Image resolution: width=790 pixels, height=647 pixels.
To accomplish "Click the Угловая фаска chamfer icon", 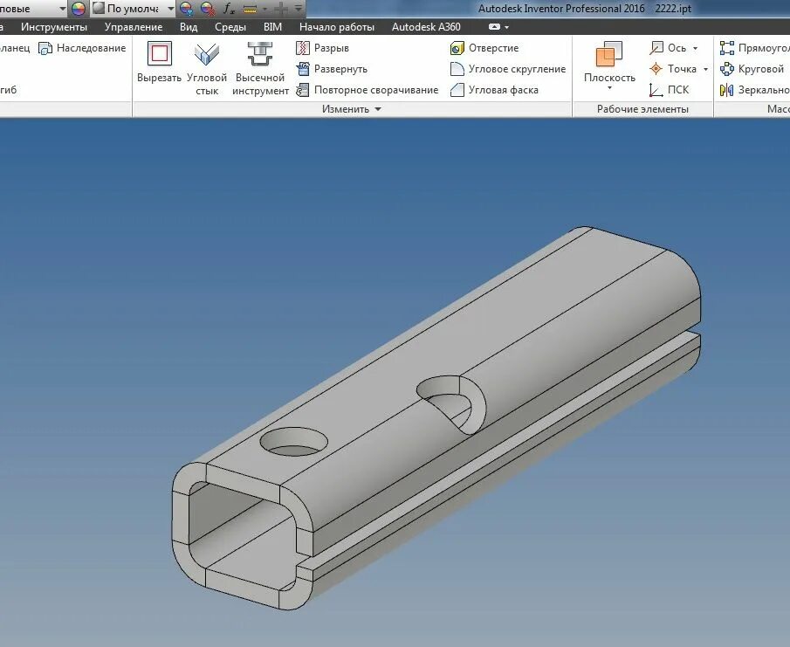I will tap(457, 90).
